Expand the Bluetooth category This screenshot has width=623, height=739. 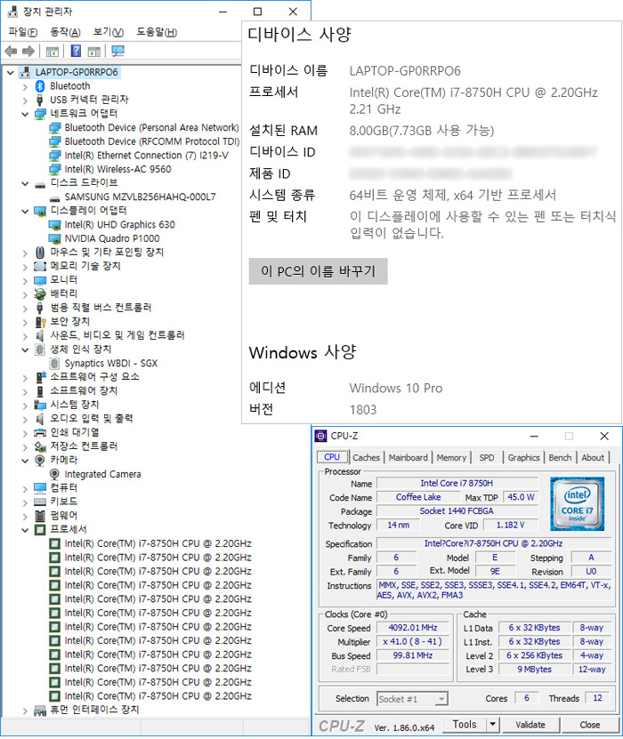(x=25, y=87)
